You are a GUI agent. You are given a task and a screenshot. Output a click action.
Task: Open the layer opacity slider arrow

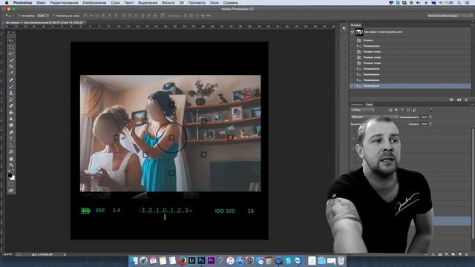[430, 117]
